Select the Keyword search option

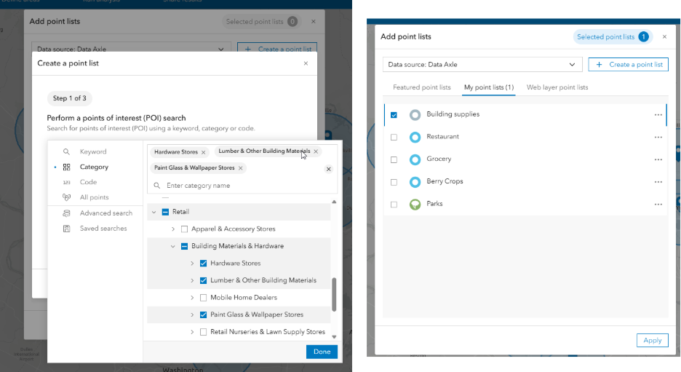93,151
